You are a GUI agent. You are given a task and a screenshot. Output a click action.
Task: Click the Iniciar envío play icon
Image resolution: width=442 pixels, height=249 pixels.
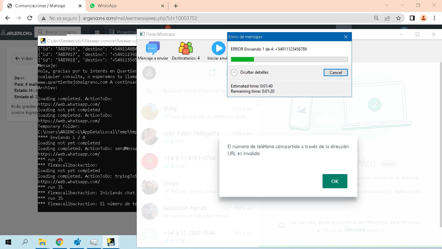click(219, 48)
